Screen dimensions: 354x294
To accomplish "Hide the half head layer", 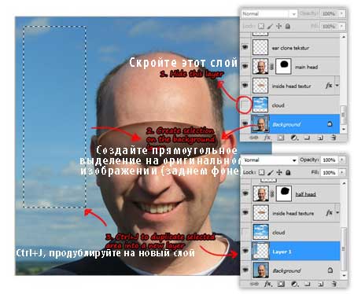I will click(245, 193).
